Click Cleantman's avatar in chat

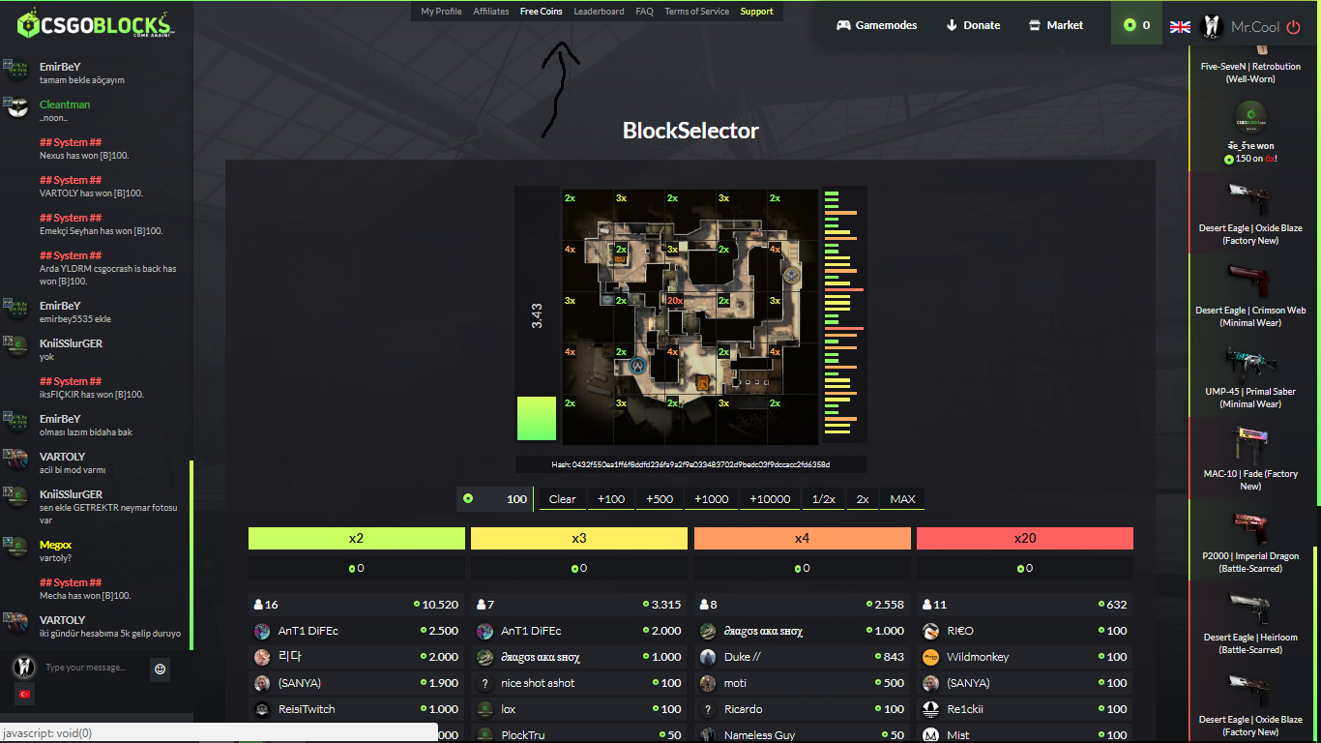coord(17,108)
